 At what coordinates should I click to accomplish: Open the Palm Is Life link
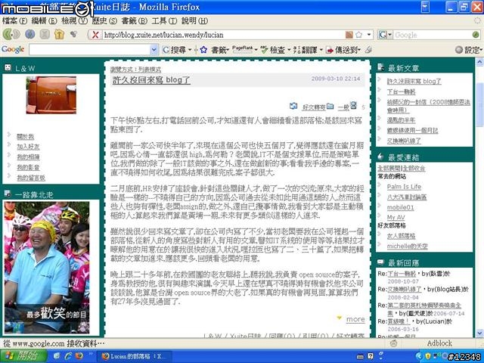click(x=404, y=187)
